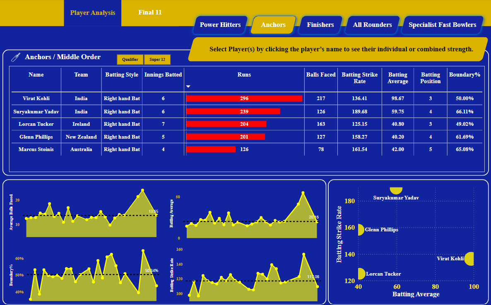
Task: Select Virat Kohli in the player table
Action: [x=36, y=98]
